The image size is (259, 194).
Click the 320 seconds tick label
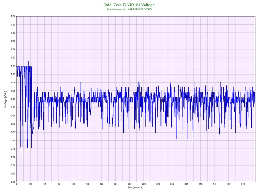pos(158,184)
